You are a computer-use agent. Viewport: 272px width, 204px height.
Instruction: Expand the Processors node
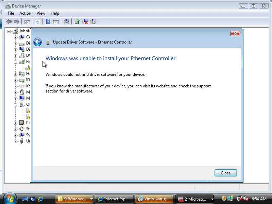coord(15,123)
